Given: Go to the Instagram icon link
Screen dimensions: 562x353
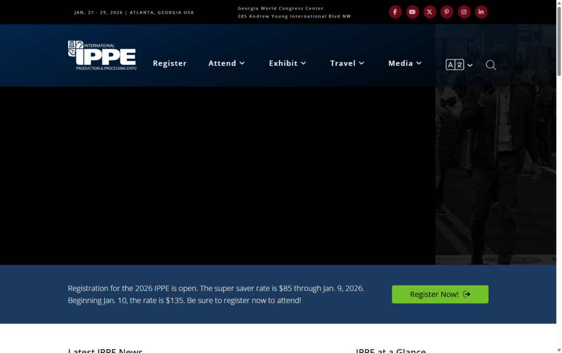Looking at the screenshot, I should (464, 12).
